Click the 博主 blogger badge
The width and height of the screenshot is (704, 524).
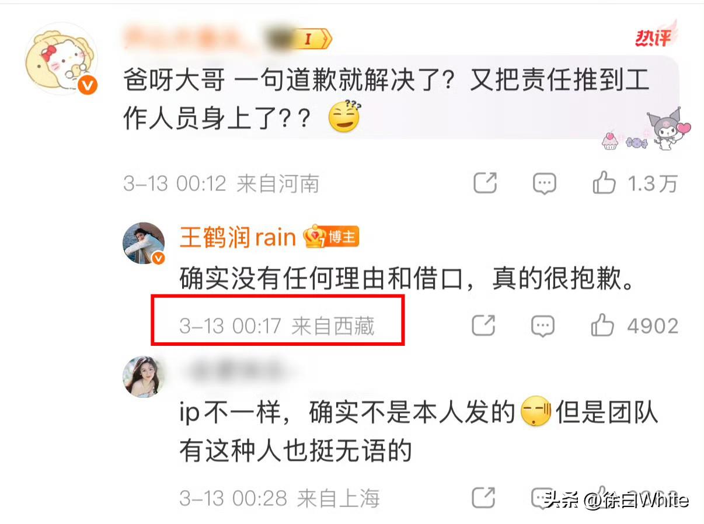[332, 237]
